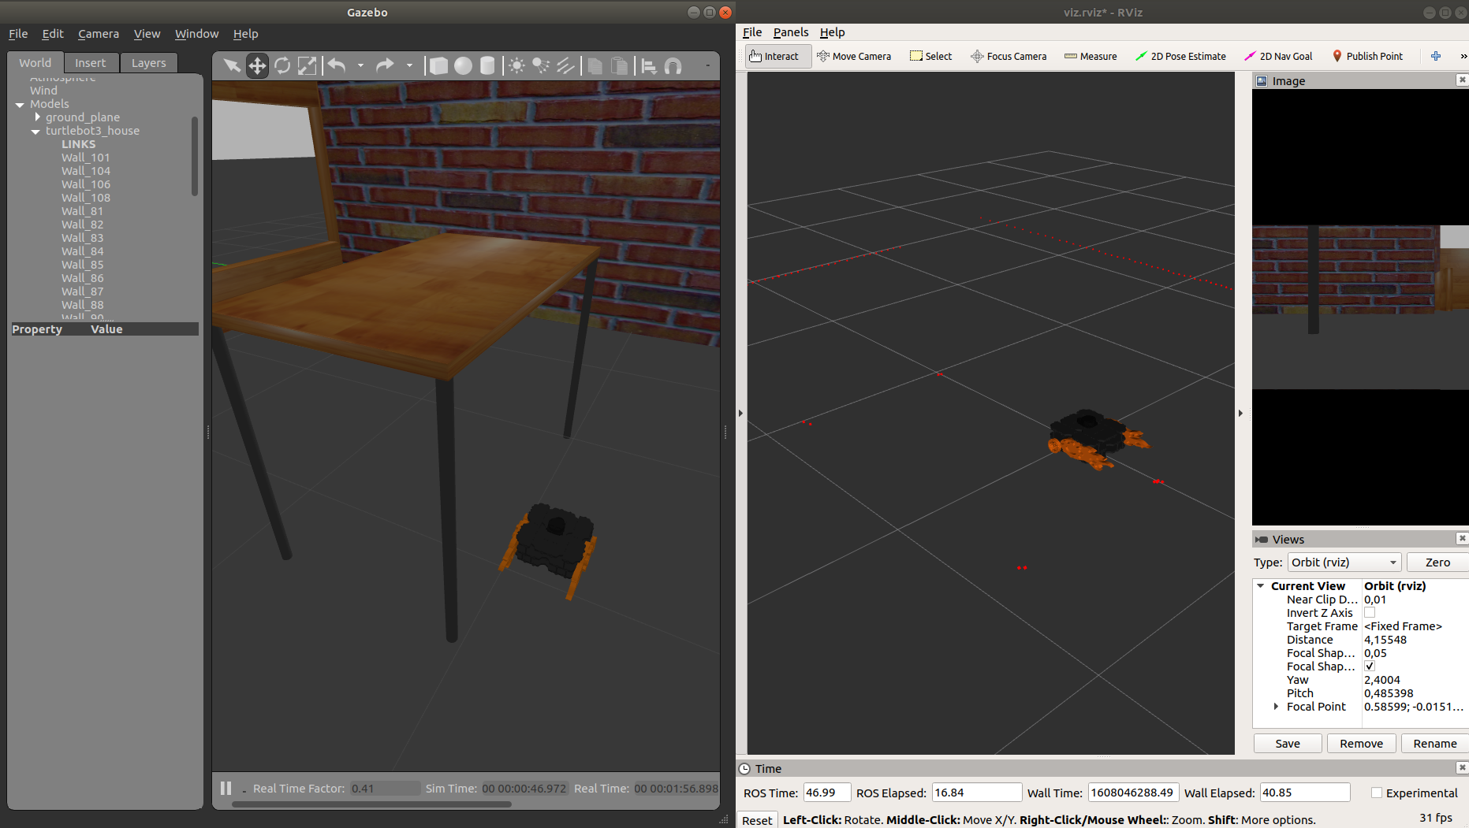This screenshot has width=1469, height=828.
Task: Collapse the turtlebot3_house model node
Action: (x=35, y=131)
